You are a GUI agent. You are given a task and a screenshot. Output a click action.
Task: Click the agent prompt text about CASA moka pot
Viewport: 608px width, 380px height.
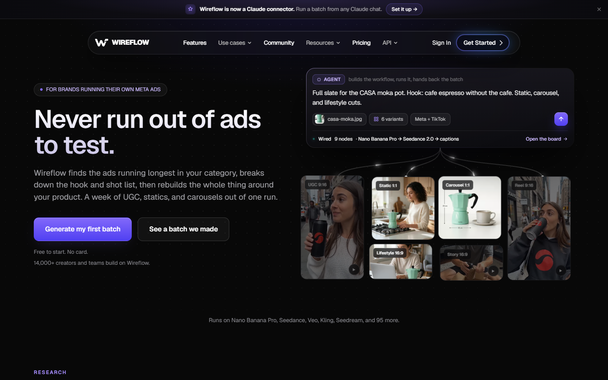click(436, 98)
